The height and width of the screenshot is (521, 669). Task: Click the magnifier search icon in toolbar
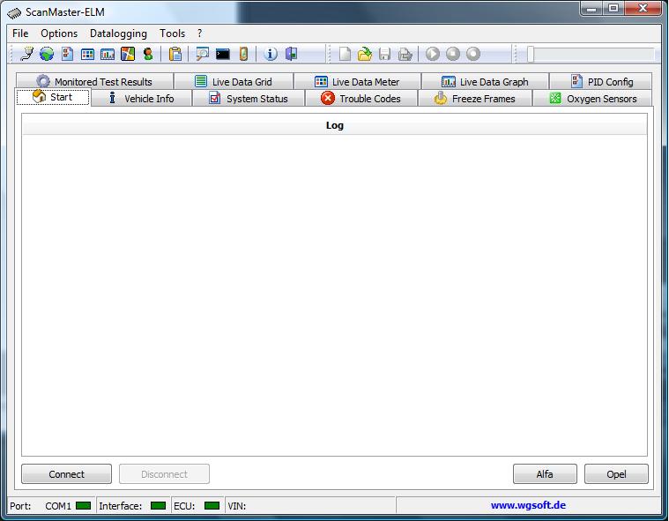click(203, 54)
